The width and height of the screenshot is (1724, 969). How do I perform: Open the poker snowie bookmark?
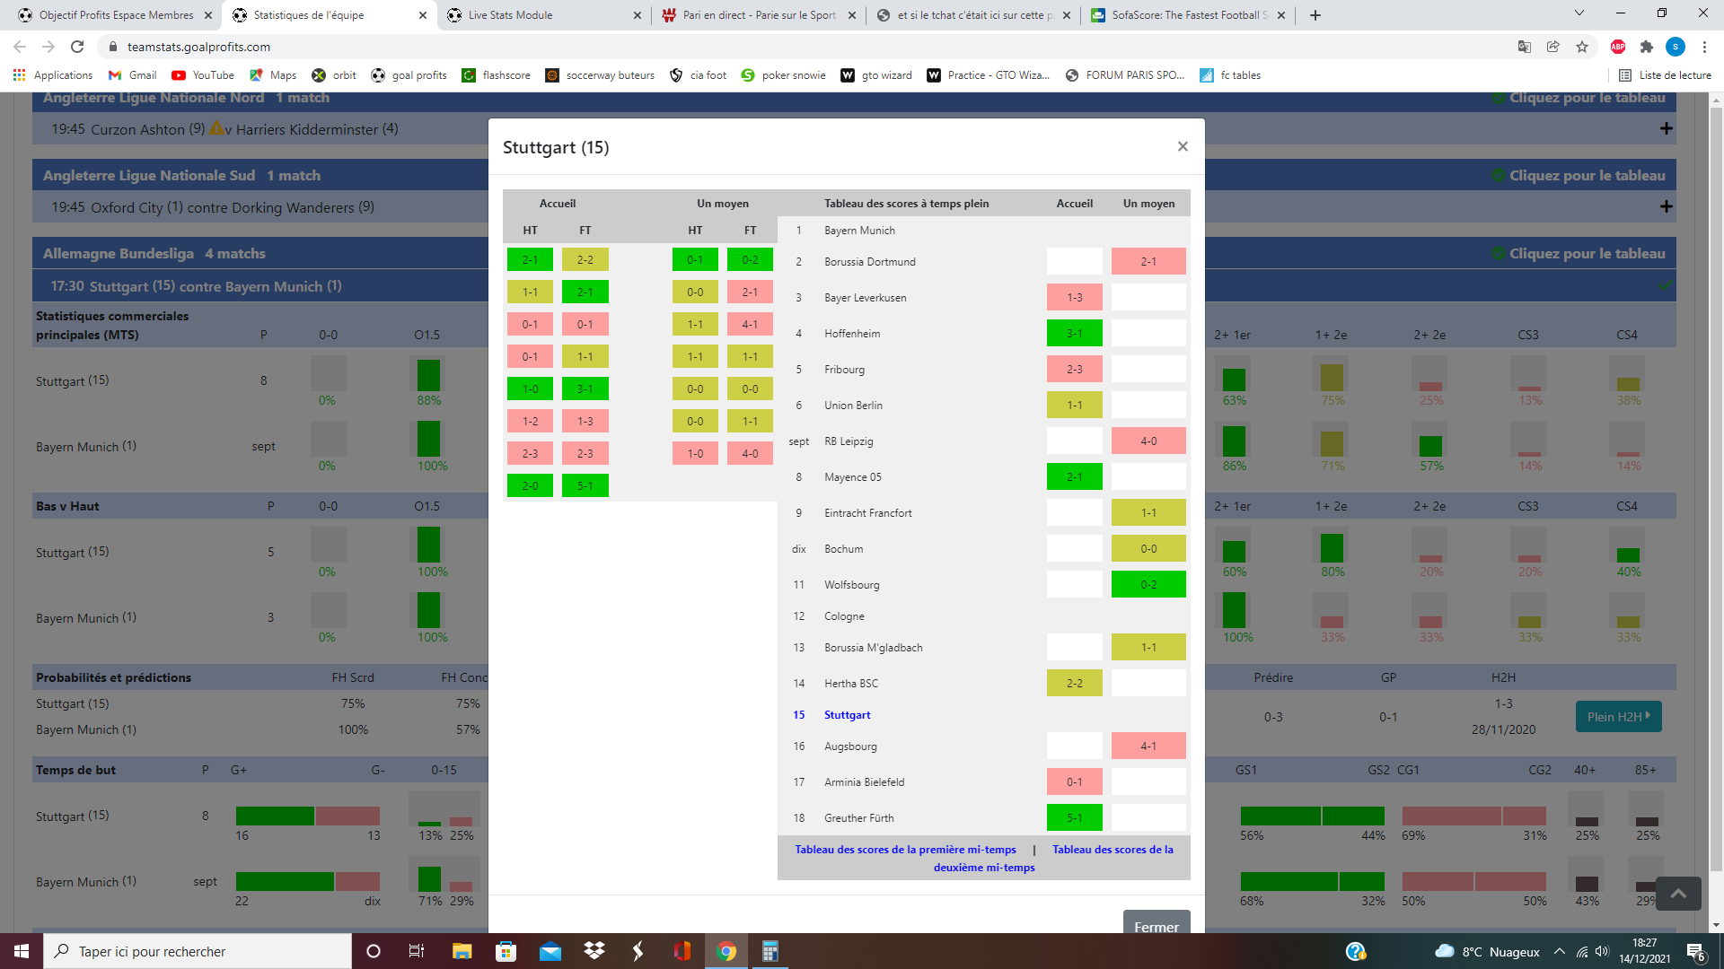coord(783,75)
